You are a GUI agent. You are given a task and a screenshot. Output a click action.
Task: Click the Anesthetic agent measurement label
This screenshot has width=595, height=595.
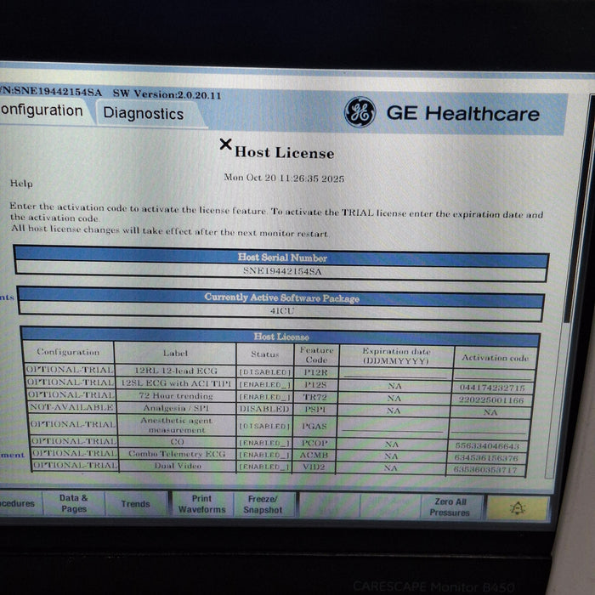[x=177, y=425]
